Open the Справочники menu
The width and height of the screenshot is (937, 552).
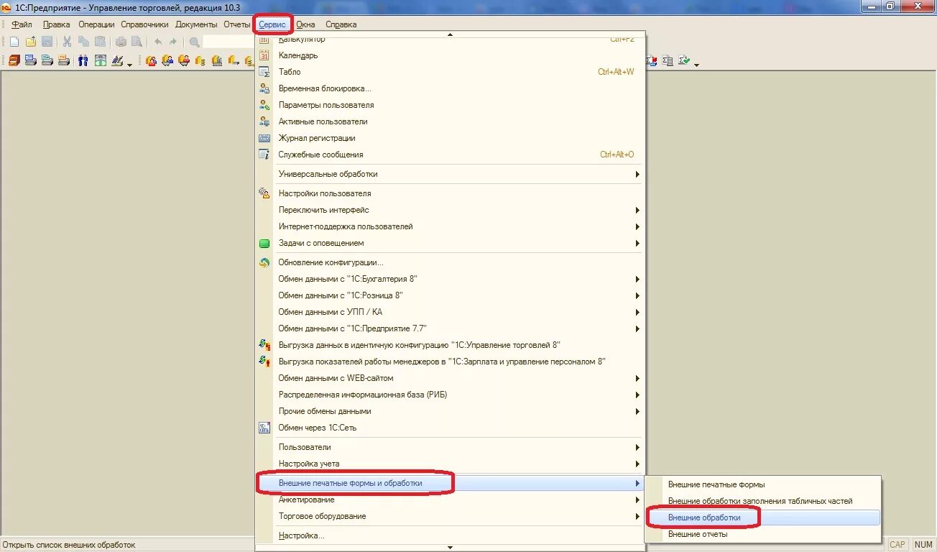(144, 24)
